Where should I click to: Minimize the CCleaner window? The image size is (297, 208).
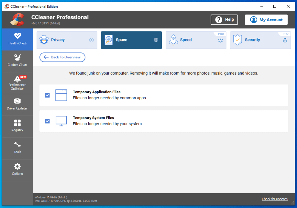[262, 6]
